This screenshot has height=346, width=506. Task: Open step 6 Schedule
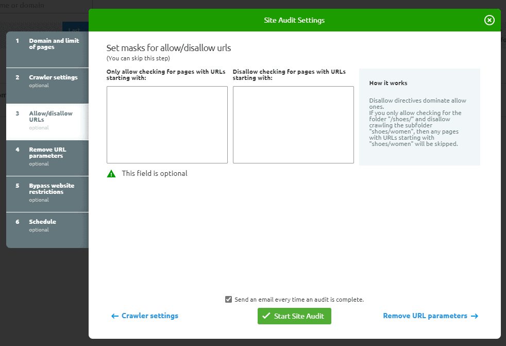(x=47, y=230)
